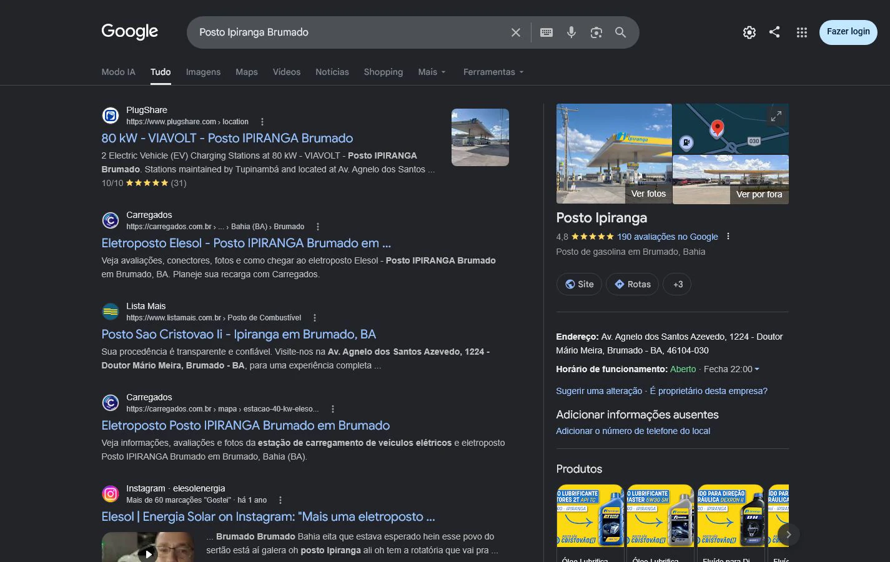Click the red map pin marker
890x562 pixels.
(x=718, y=129)
